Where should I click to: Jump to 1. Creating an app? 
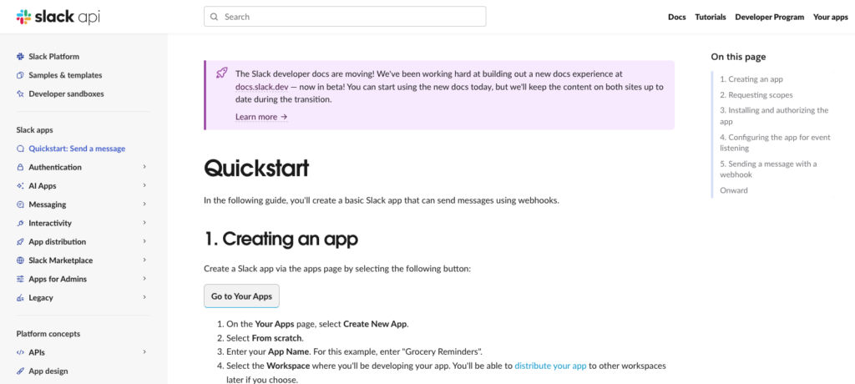(x=751, y=79)
